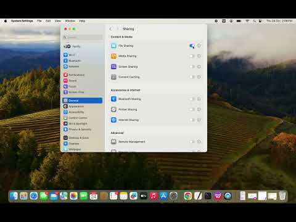Open Finder from the Dock
This screenshot has height=222, width=296.
point(14,196)
